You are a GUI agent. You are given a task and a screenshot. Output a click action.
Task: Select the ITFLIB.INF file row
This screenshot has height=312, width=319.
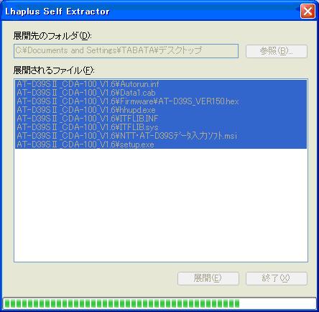point(161,119)
